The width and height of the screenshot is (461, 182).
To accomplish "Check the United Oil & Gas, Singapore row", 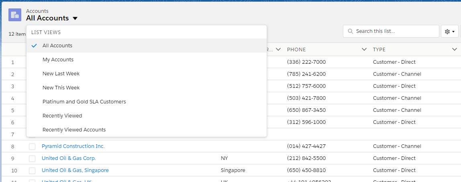I will 32,171.
